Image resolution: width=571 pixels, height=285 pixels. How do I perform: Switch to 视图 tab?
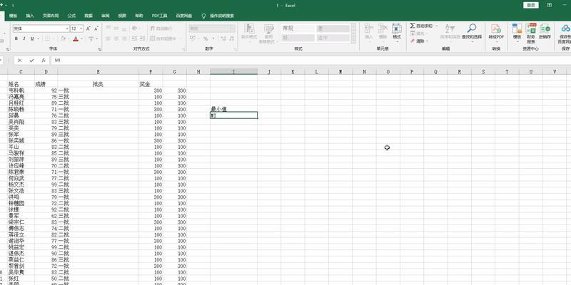(122, 16)
